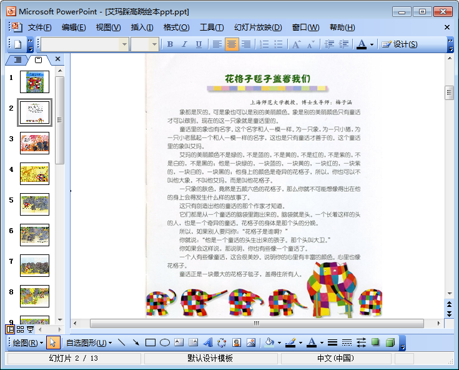Start slide show from current slide
The width and height of the screenshot is (459, 370).
[30, 329]
